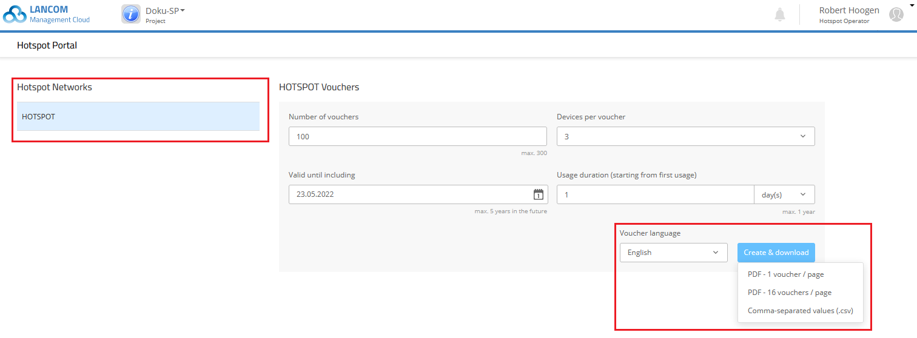Click the Usage duration value field
Screen dimensions: 917x338
655,194
